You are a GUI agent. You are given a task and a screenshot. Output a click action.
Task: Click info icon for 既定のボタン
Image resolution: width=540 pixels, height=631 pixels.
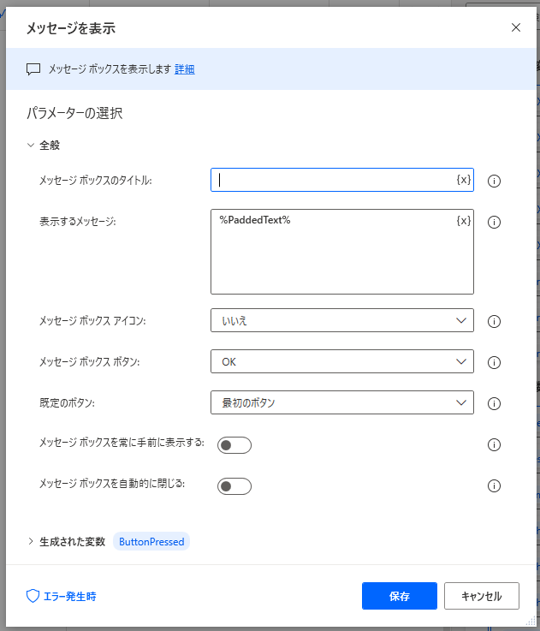pos(494,403)
